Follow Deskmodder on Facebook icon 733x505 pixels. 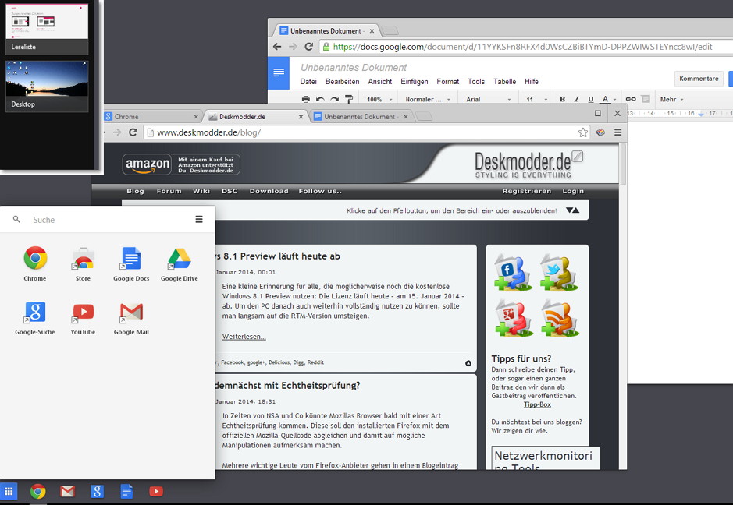click(x=513, y=273)
